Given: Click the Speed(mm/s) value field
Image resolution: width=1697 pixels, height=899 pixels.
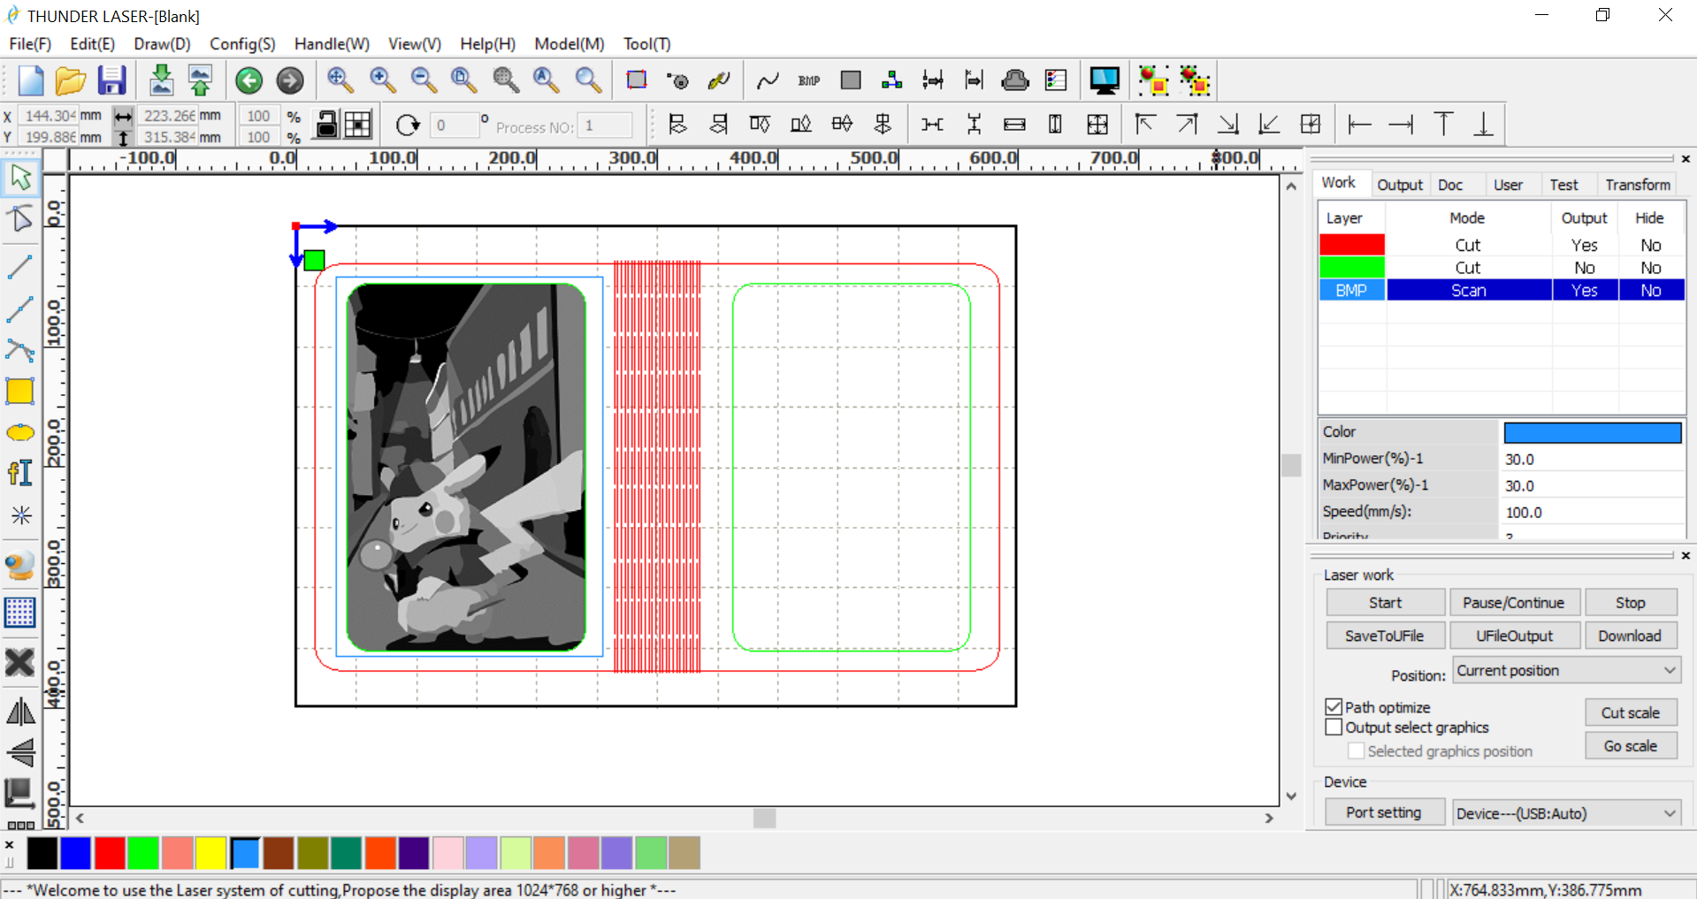Looking at the screenshot, I should [1592, 512].
